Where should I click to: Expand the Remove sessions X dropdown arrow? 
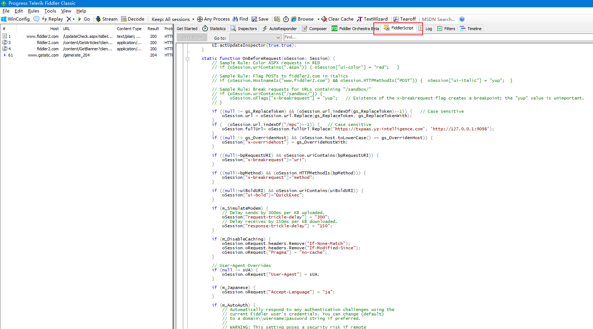click(74, 19)
